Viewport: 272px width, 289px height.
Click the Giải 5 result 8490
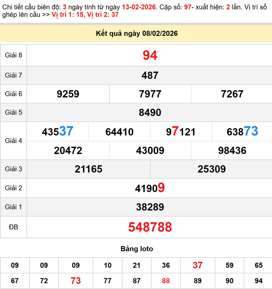point(150,113)
